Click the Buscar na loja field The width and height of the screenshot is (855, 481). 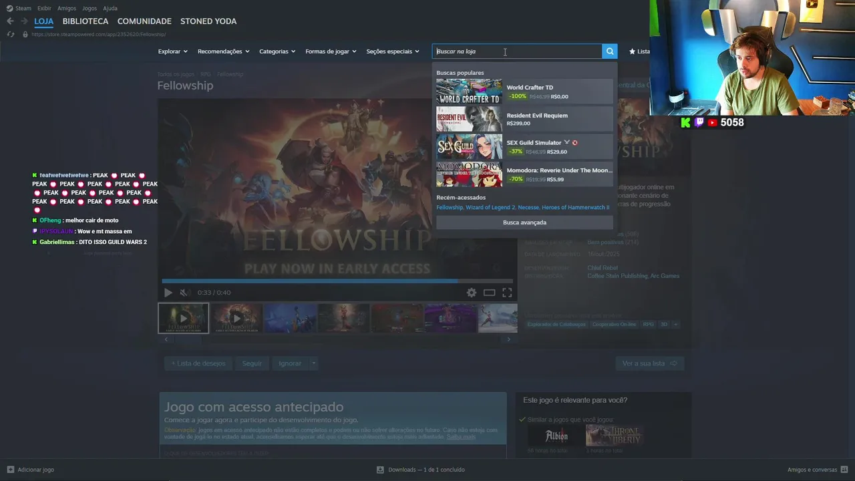(x=517, y=51)
